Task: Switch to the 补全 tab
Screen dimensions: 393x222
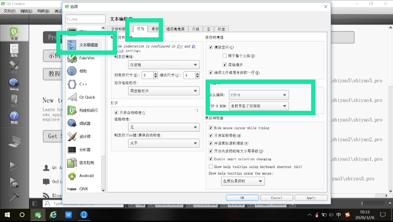Action: (221, 29)
